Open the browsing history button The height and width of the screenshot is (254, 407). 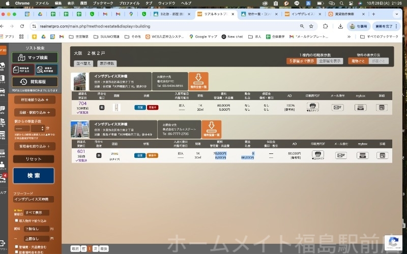coord(35,82)
